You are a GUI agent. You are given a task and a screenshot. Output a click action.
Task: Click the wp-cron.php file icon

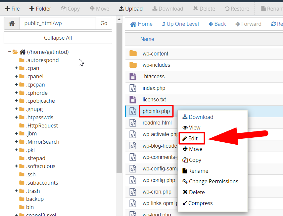click(133, 192)
